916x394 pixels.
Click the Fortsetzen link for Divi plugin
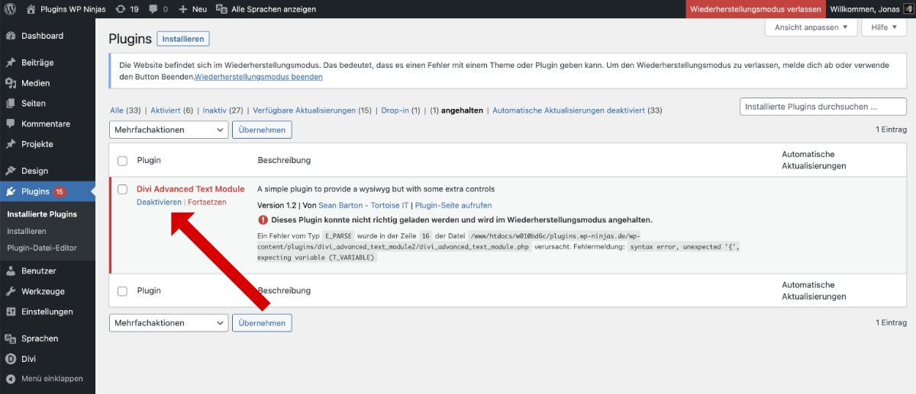coord(207,202)
